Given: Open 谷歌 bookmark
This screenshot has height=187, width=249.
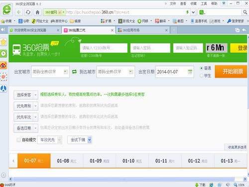Looking at the screenshot, I should pos(24,21).
